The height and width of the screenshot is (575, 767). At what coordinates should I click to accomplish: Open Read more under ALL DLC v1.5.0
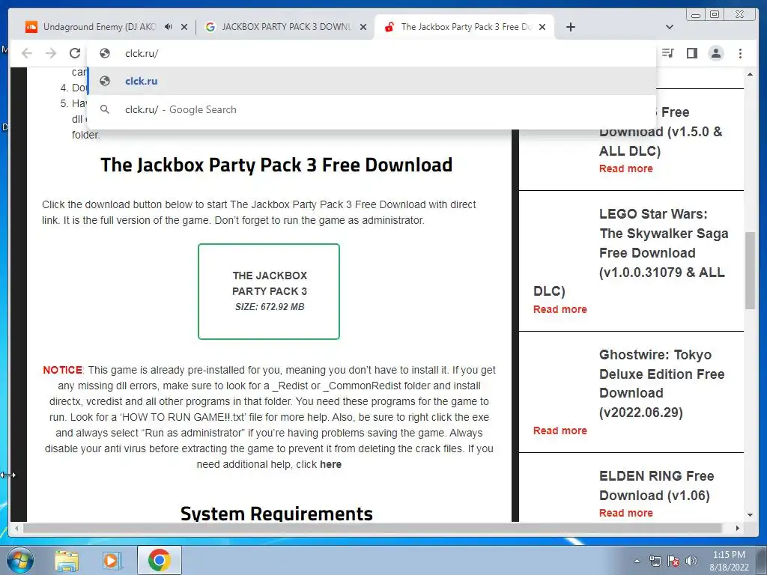coord(626,168)
